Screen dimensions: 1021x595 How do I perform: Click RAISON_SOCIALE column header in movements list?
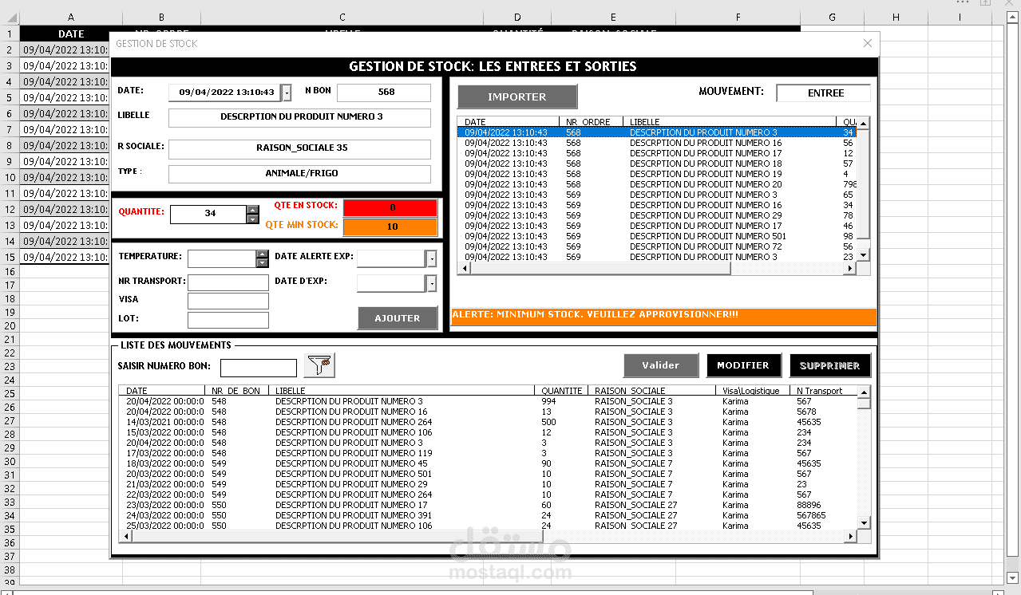coord(651,391)
